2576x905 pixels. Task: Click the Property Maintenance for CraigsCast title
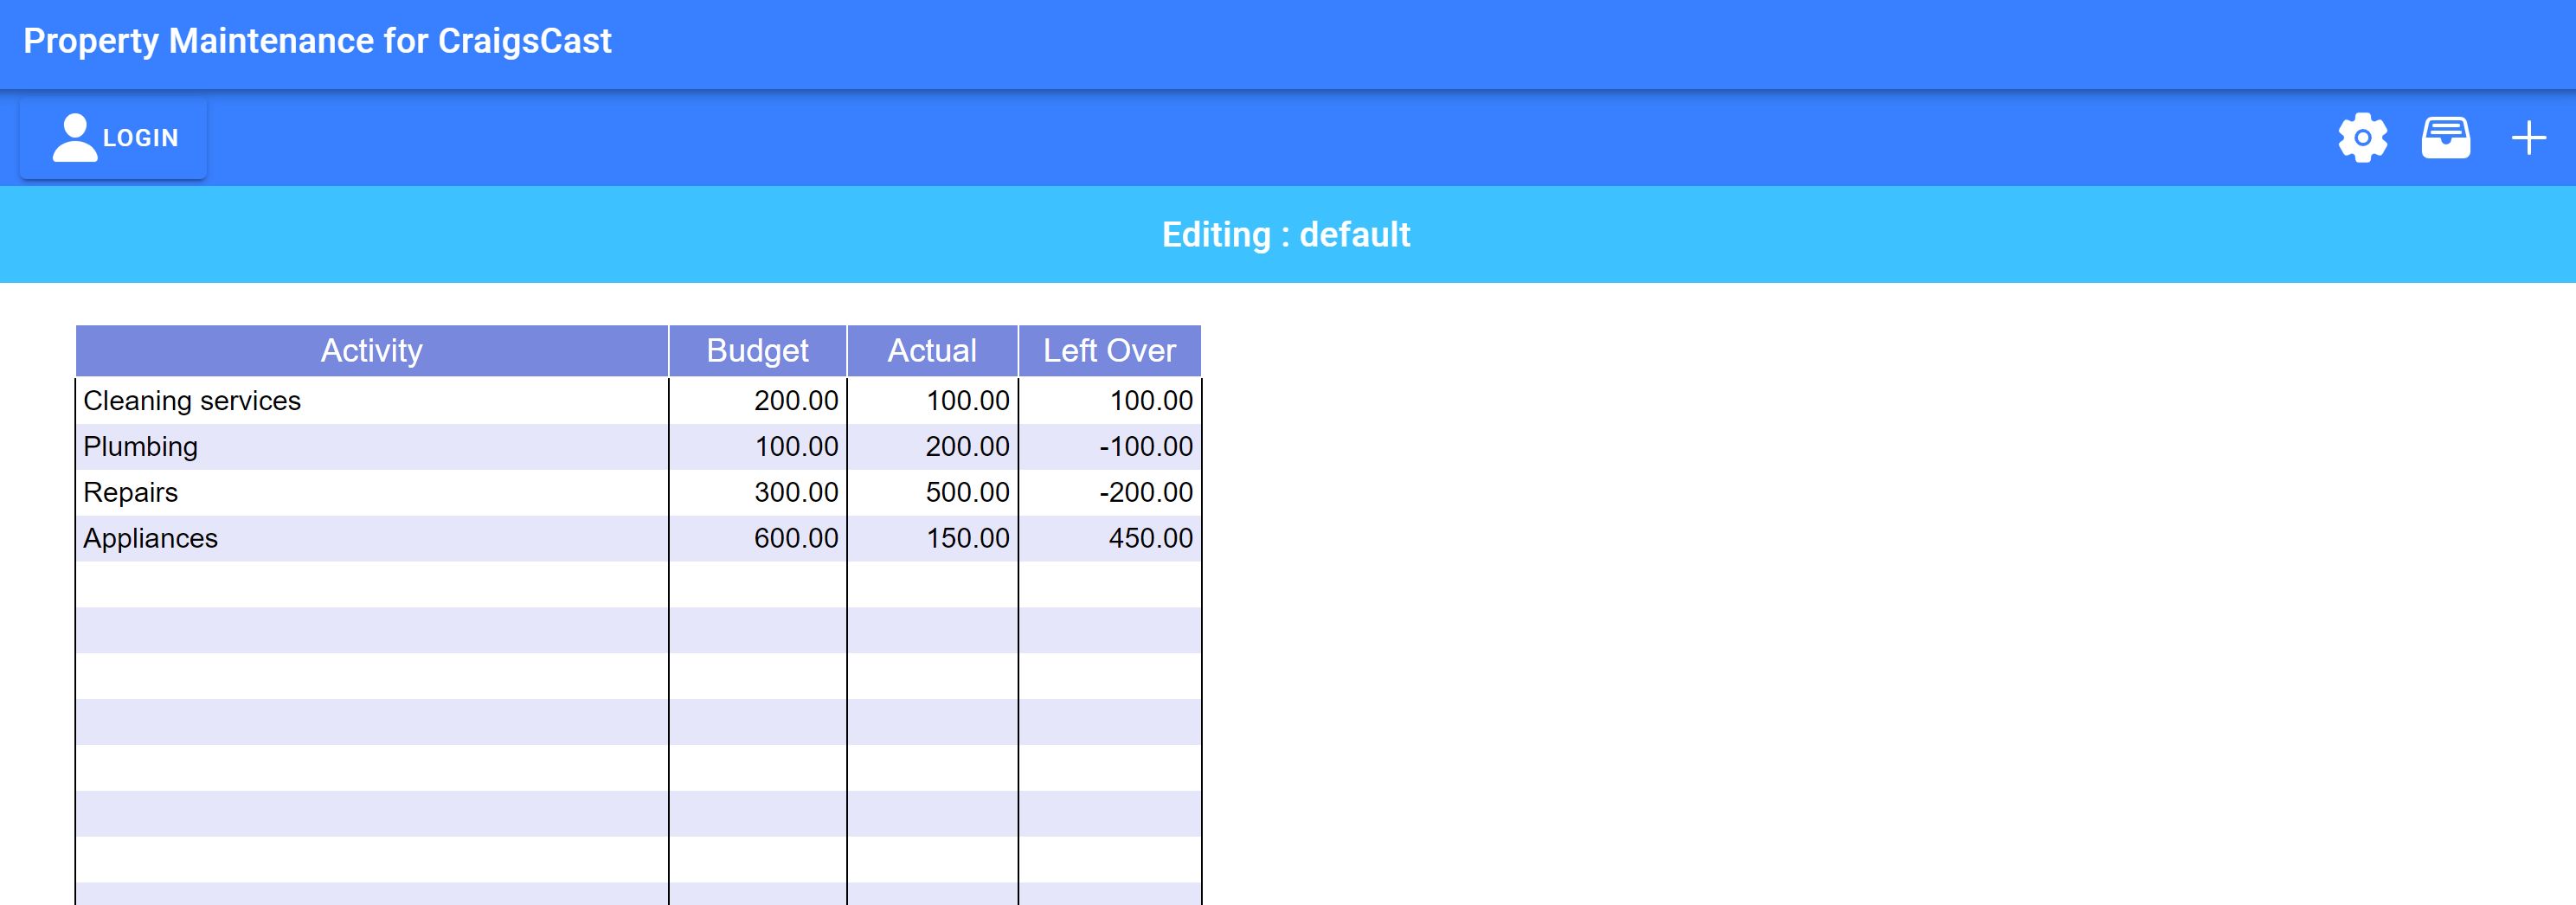[x=317, y=41]
